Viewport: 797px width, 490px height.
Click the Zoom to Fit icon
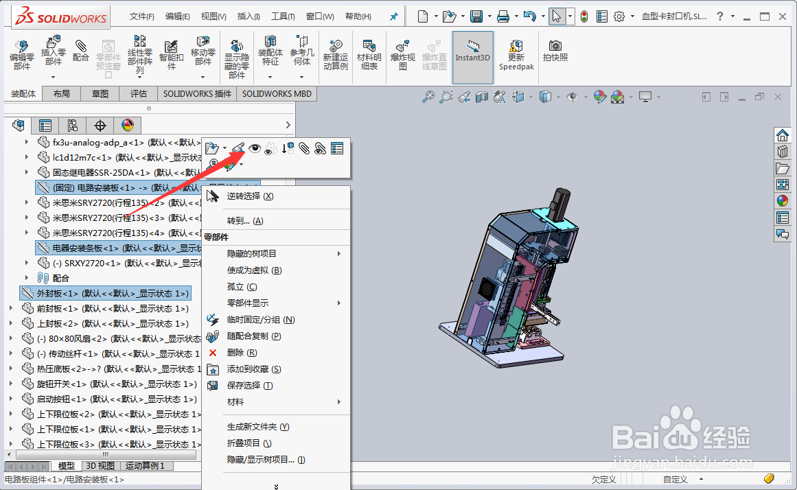coord(427,97)
